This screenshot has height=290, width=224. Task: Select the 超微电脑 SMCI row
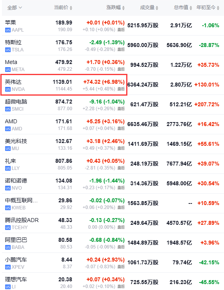(x=113, y=104)
